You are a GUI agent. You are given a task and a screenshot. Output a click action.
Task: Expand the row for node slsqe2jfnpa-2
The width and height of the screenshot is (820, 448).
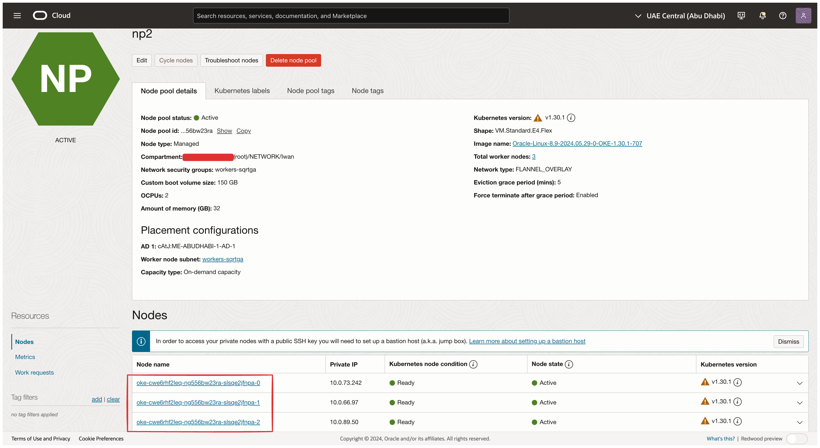click(800, 422)
